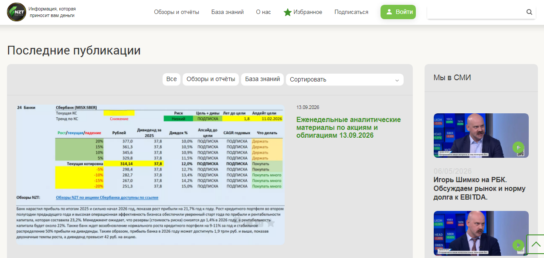Viewport: 544px width, 258px height.
Task: Click Подписаться in the navigation
Action: point(351,12)
